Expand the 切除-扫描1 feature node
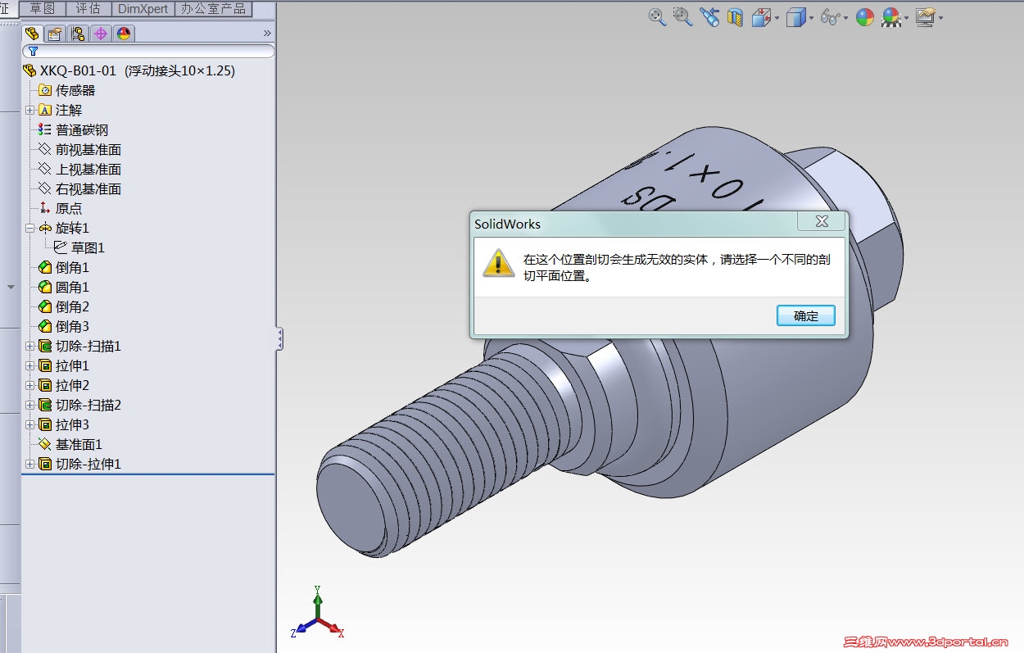Image resolution: width=1024 pixels, height=653 pixels. [x=29, y=346]
